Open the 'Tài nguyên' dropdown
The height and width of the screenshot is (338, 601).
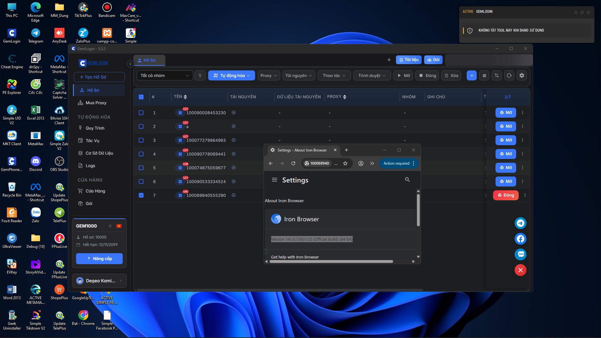click(x=299, y=75)
